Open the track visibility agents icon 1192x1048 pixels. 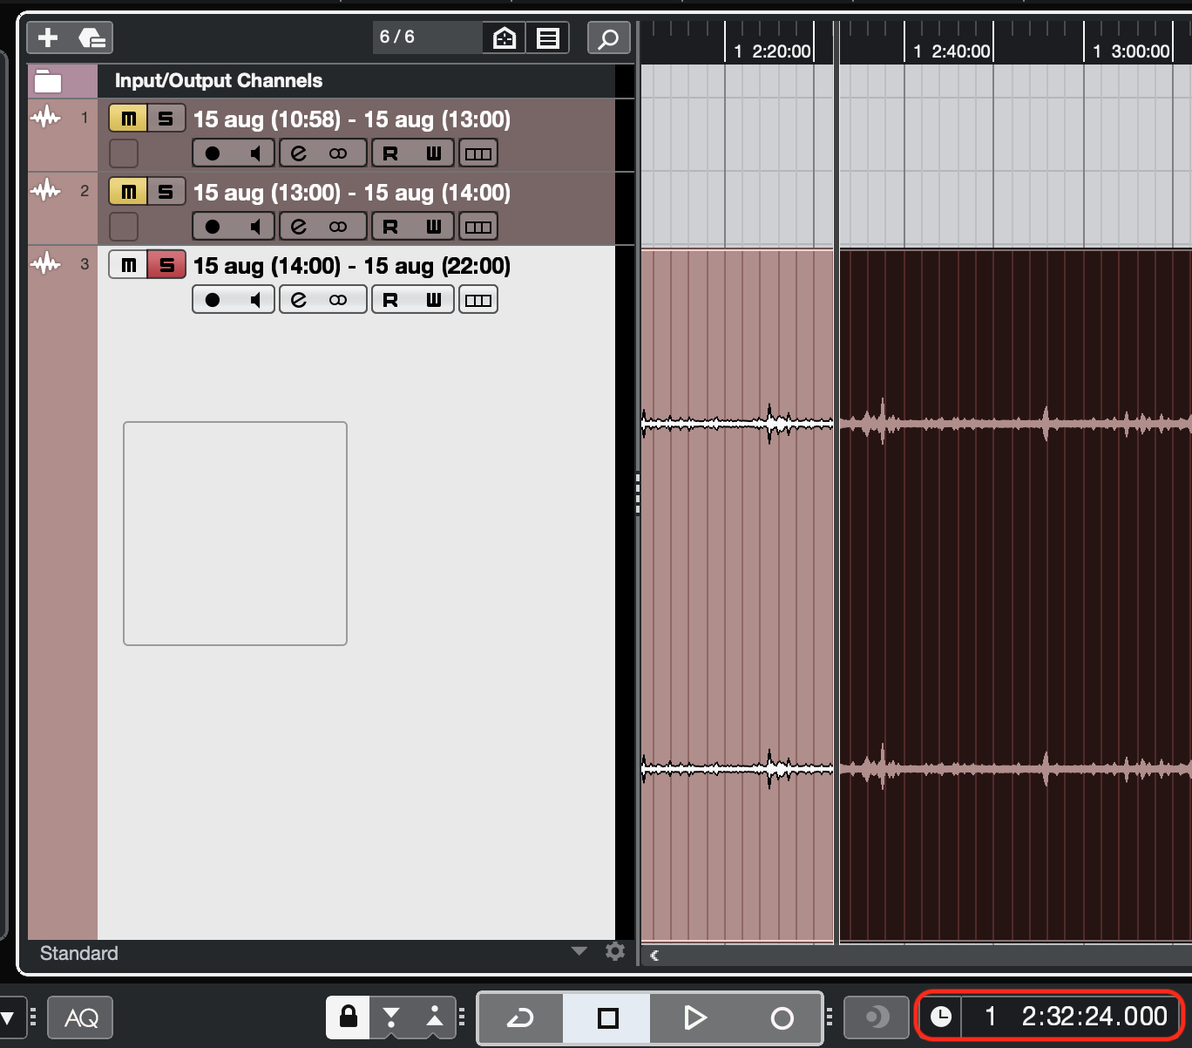tap(504, 37)
